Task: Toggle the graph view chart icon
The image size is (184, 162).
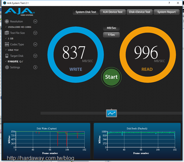Action: click(112, 113)
